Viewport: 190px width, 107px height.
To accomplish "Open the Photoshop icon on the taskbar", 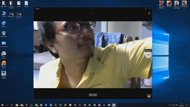I will 80,105.
